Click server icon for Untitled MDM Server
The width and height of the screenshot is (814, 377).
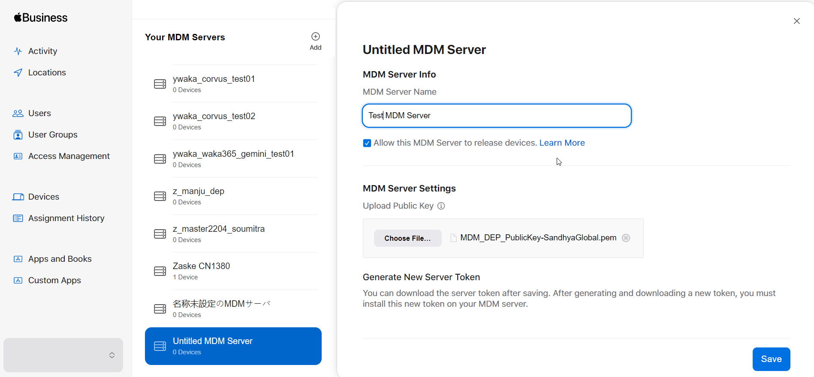point(160,346)
